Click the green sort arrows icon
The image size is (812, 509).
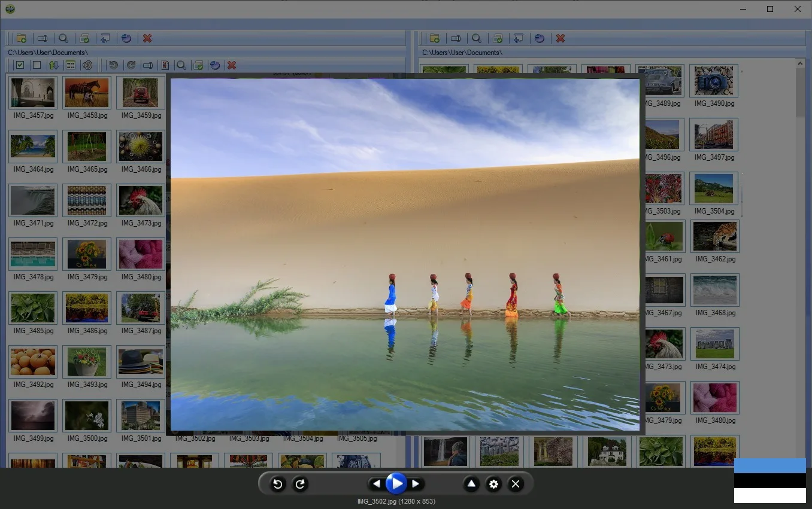click(x=54, y=65)
